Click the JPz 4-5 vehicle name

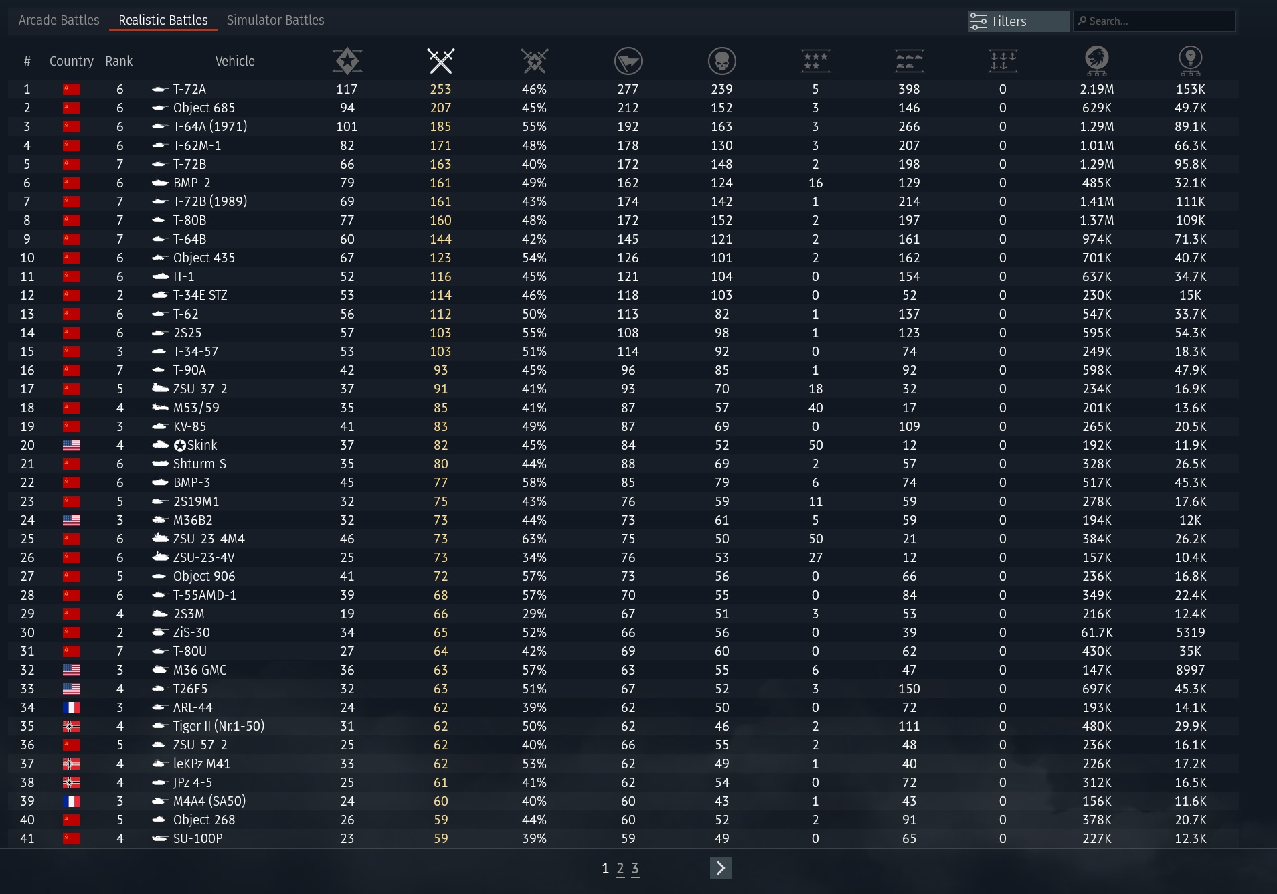coord(193,782)
